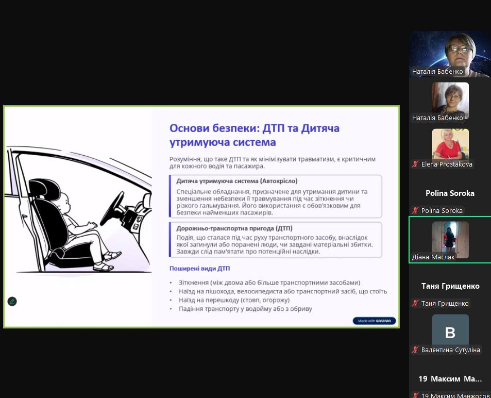
Task: Click muted mic icon beside Валентина Сутуліна
Action: tap(415, 350)
